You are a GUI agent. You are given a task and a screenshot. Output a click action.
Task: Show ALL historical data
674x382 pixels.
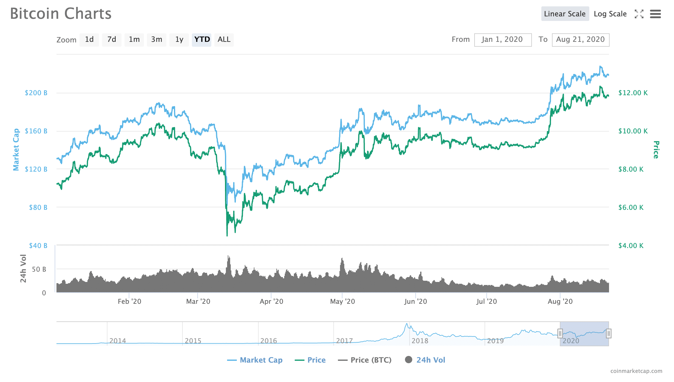224,40
